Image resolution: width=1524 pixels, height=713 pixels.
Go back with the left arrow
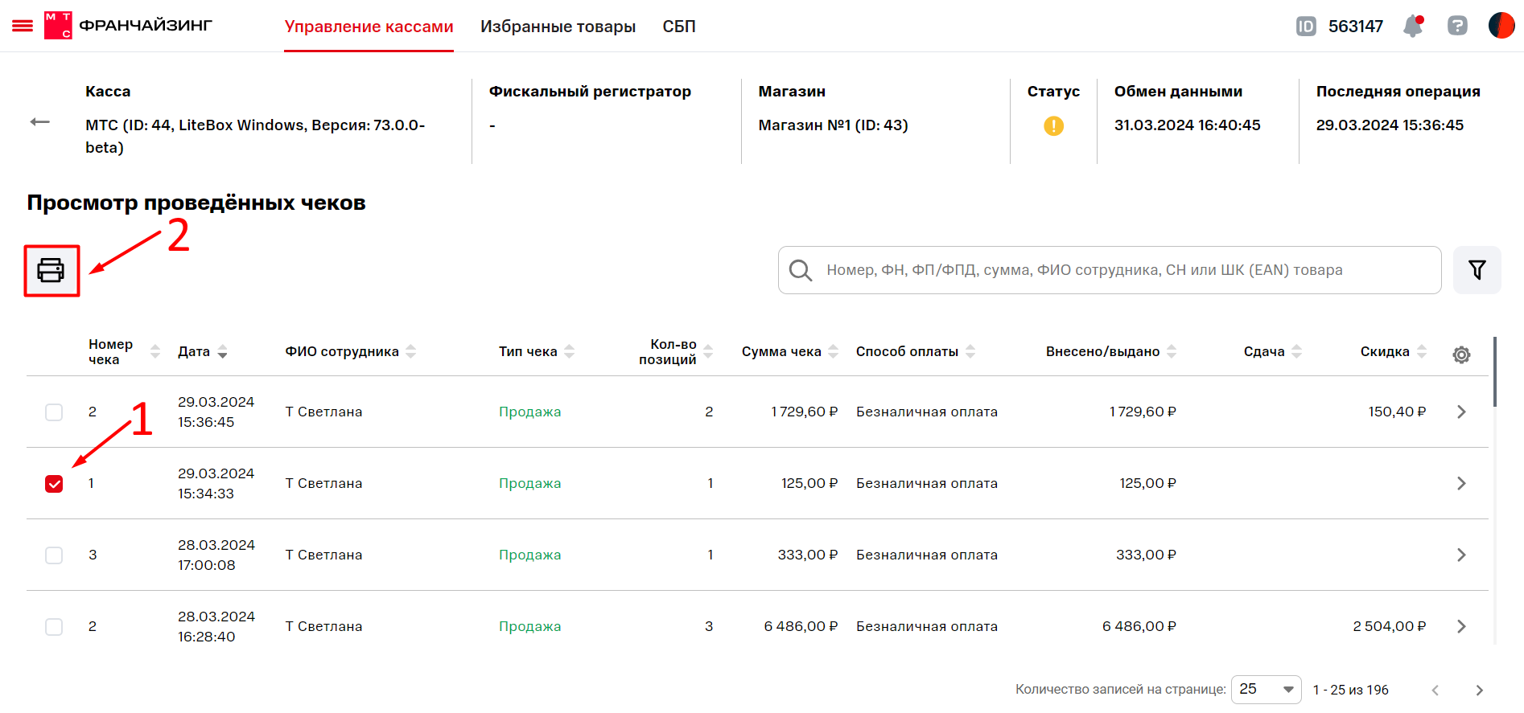[40, 122]
